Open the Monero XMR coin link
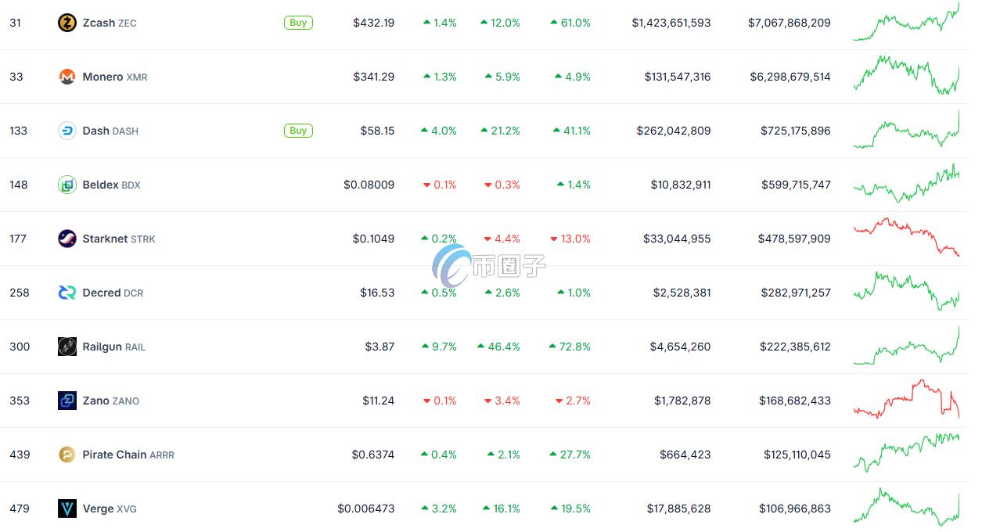The image size is (982, 532). click(114, 77)
